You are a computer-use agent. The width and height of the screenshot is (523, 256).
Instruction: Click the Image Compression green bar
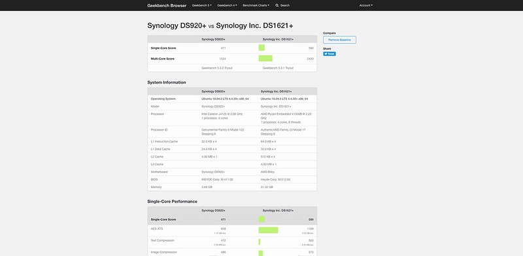[x=260, y=253]
